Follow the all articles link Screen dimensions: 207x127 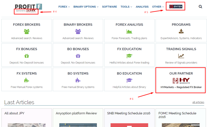[198, 102]
